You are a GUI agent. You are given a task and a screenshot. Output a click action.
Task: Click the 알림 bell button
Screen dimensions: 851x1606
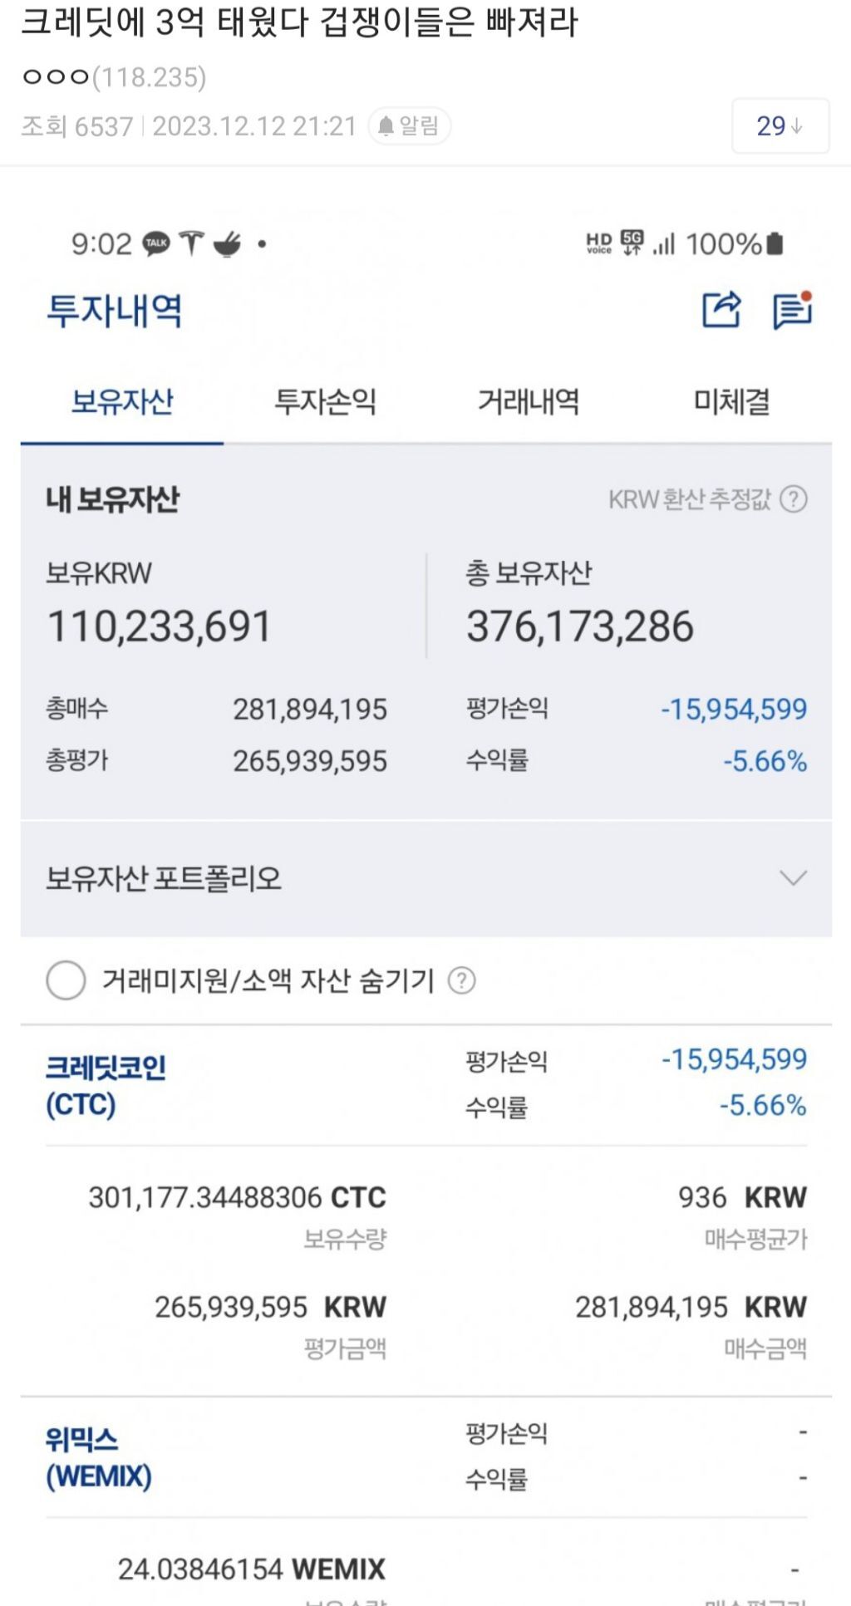[x=409, y=126]
